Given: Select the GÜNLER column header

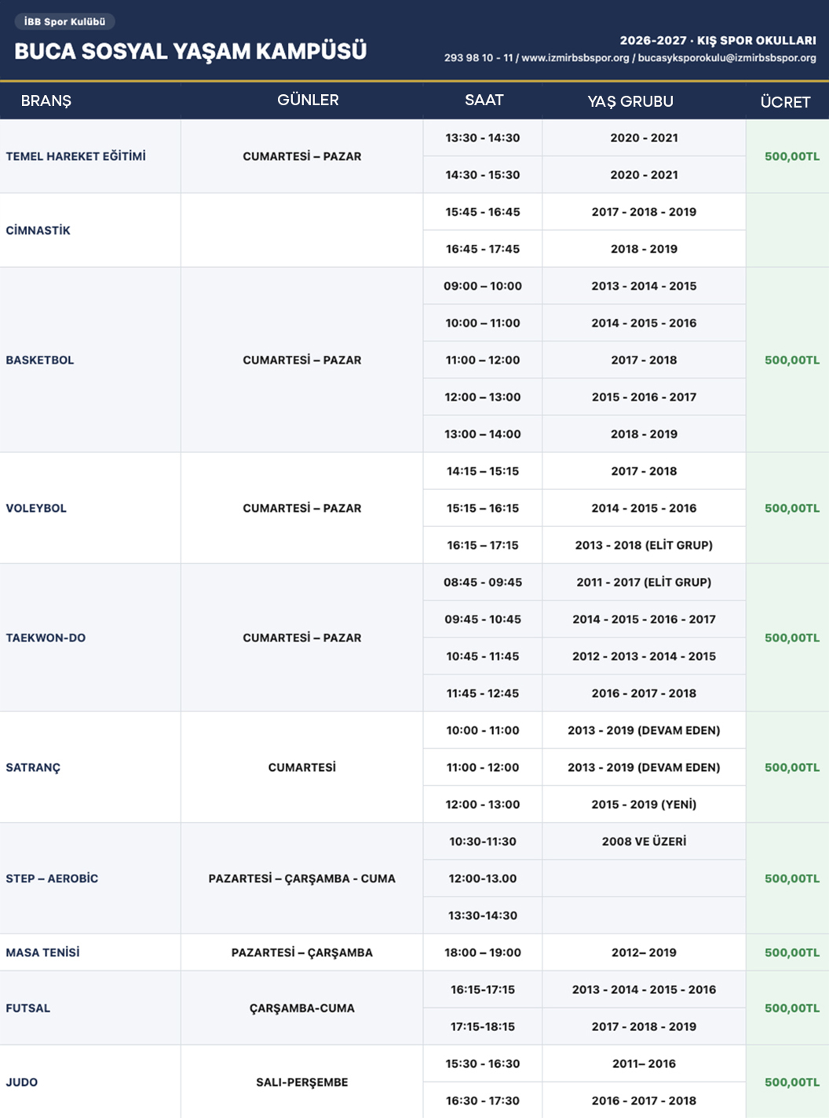Looking at the screenshot, I should (x=308, y=100).
